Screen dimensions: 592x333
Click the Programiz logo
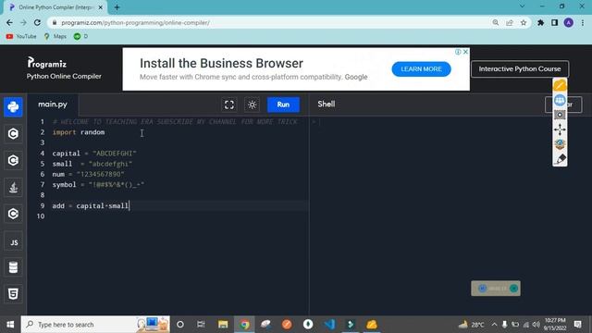coord(47,63)
